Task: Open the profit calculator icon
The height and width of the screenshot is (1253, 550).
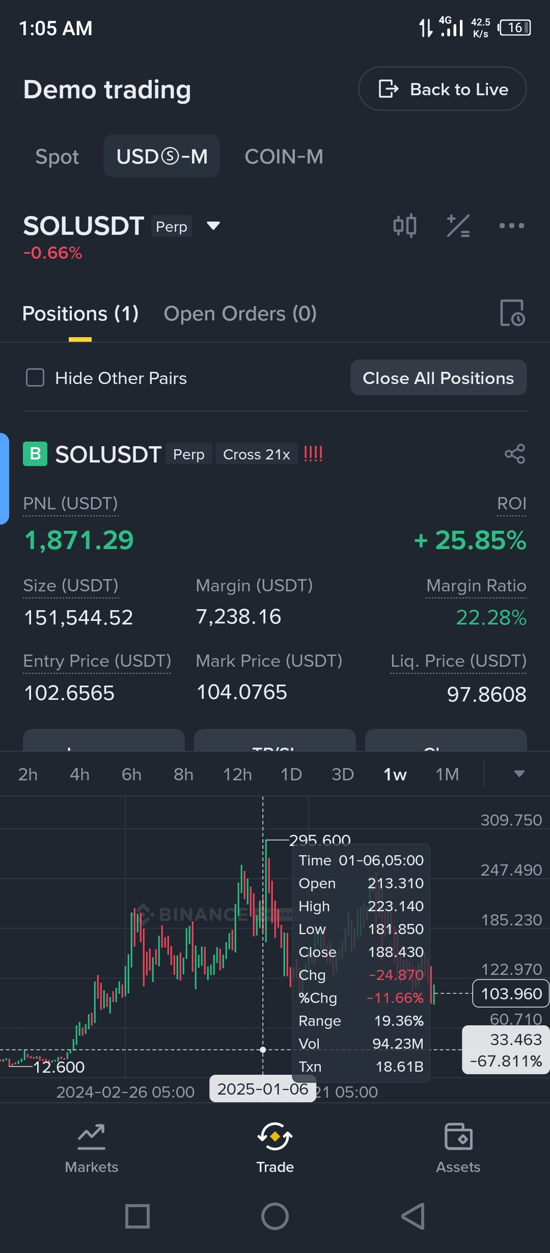Action: tap(458, 226)
